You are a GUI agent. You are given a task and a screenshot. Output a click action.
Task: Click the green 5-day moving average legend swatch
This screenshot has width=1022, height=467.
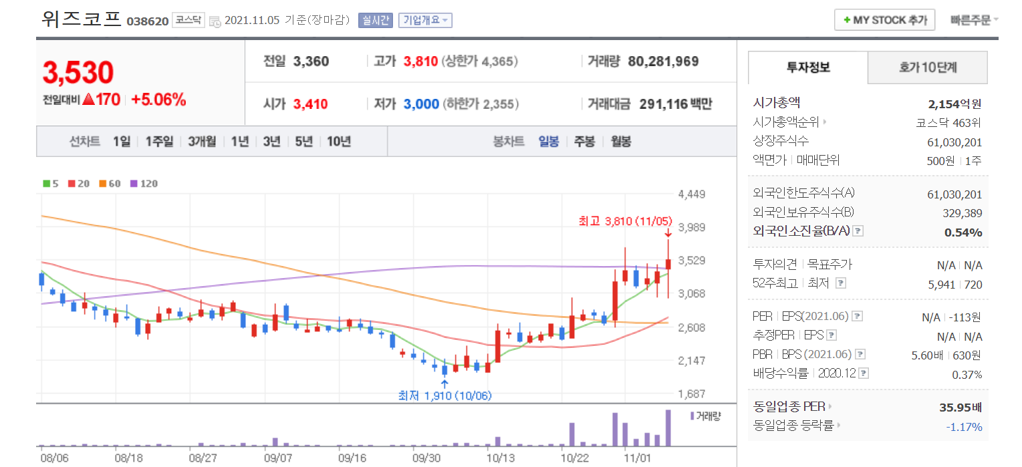(x=46, y=184)
